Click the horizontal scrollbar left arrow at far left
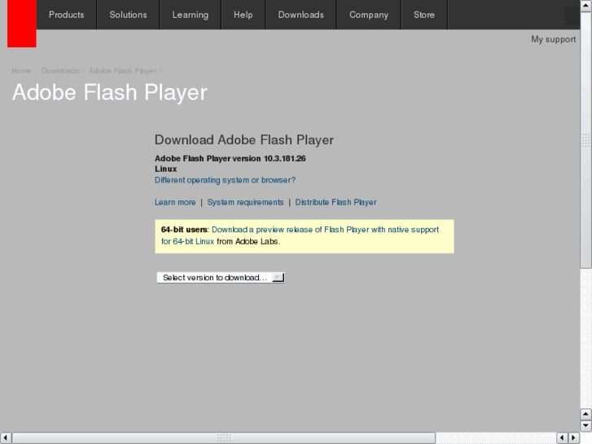 (x=5, y=437)
